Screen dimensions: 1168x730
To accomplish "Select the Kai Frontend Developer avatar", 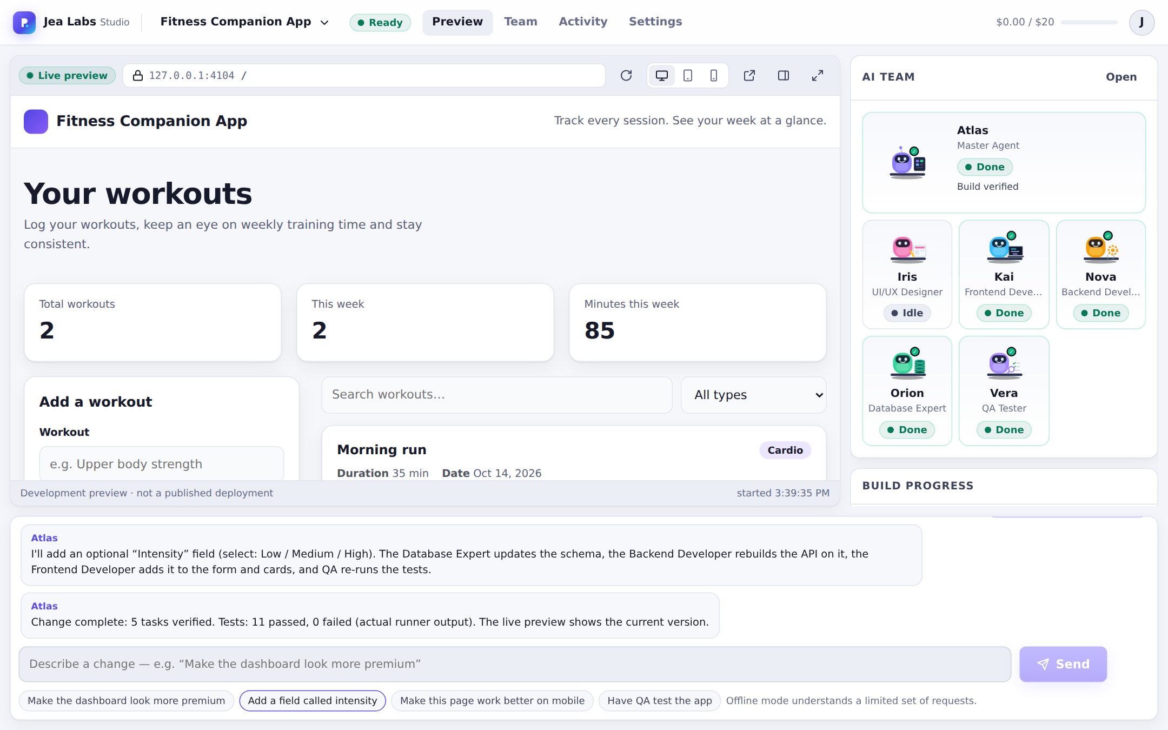I will [1004, 248].
